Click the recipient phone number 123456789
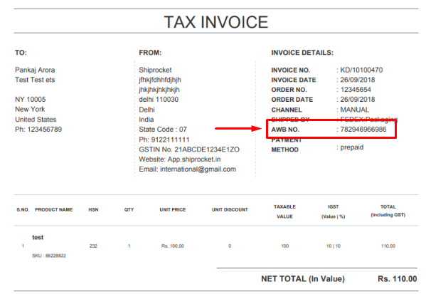This screenshot has width=426, height=294. (45, 129)
